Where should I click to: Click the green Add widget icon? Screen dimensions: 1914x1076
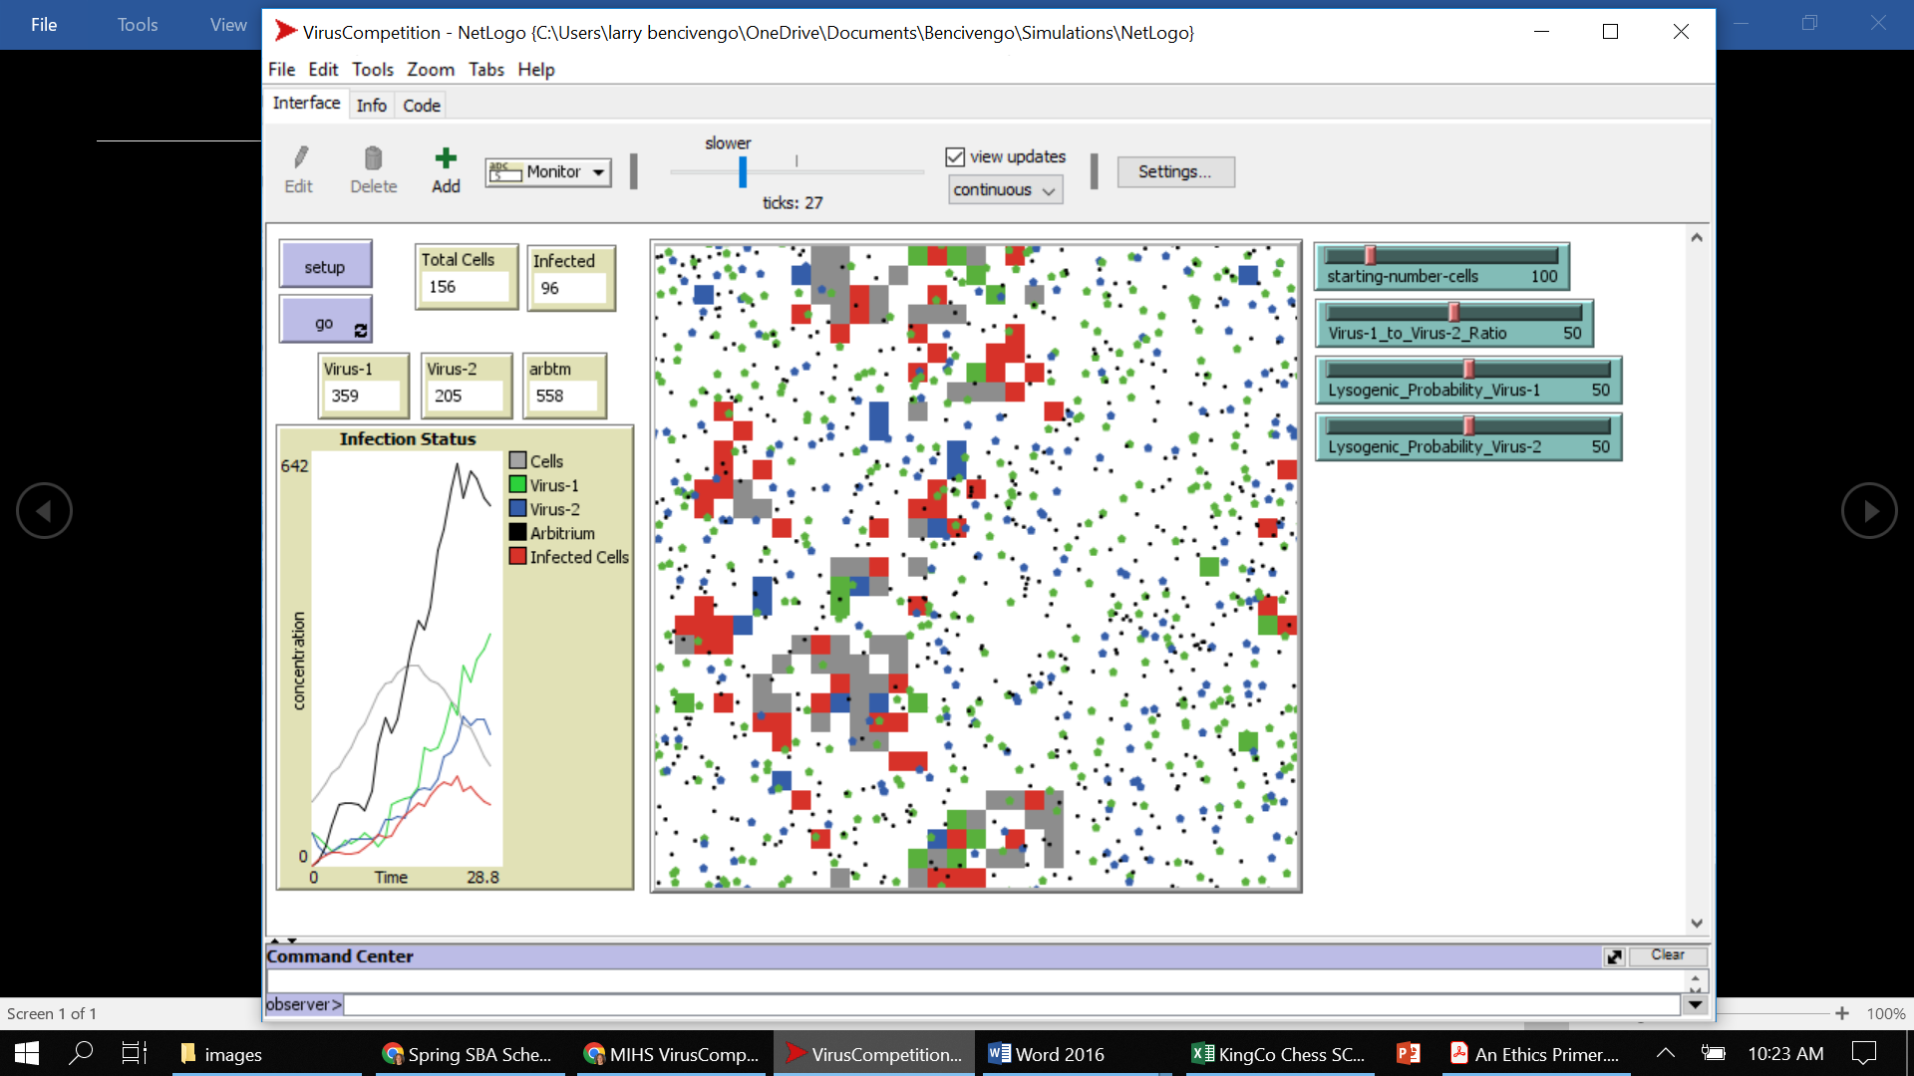tap(445, 159)
